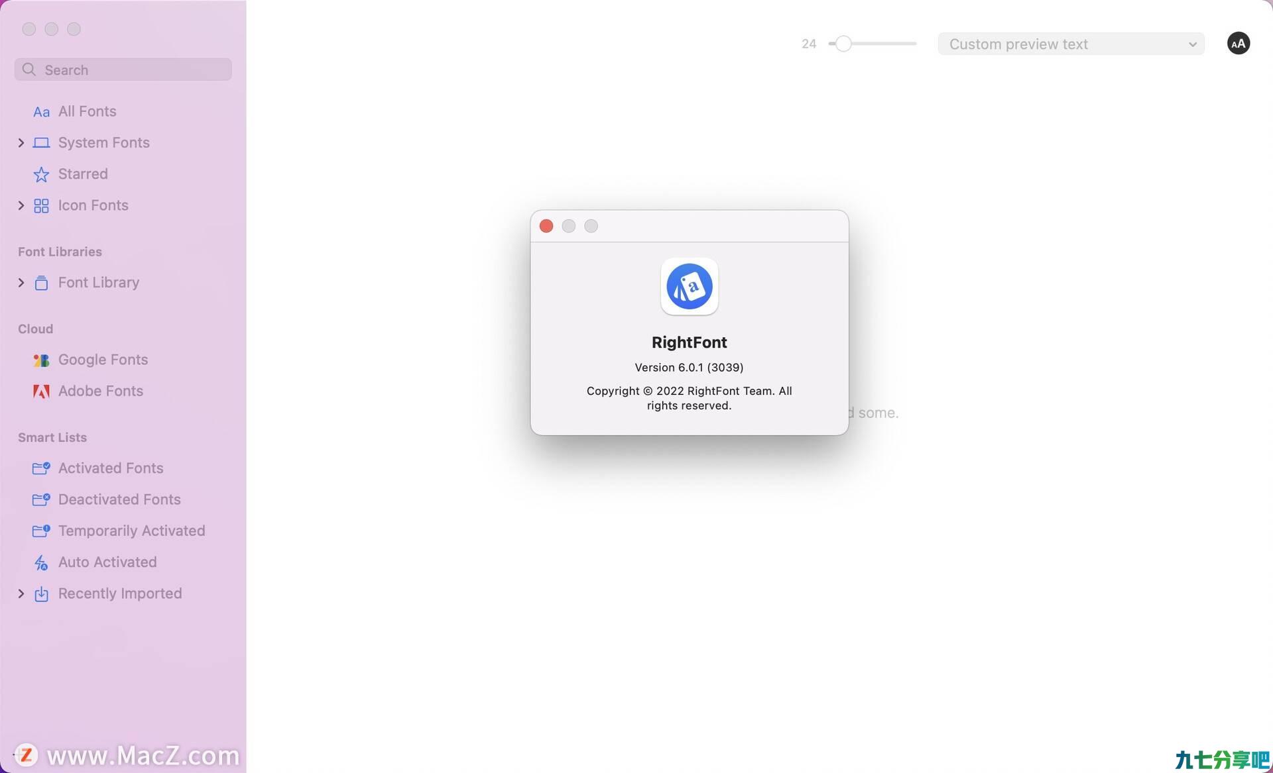This screenshot has height=773, width=1273.
Task: Click the Auto Activated lightning icon
Action: [41, 562]
